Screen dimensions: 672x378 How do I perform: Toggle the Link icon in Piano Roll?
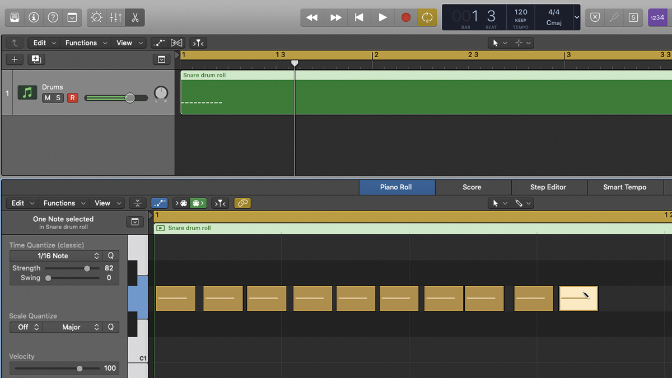click(242, 203)
